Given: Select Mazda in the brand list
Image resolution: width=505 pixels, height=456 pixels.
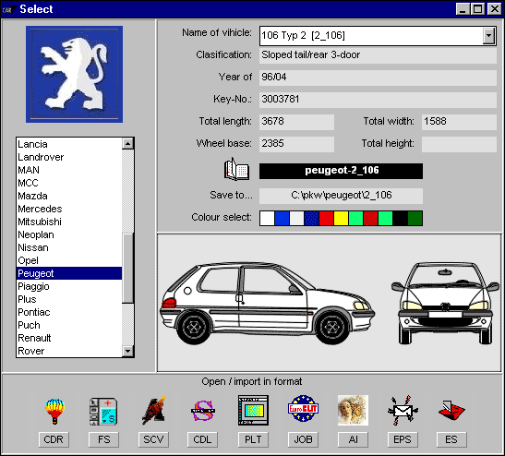Looking at the screenshot, I should [x=69, y=196].
